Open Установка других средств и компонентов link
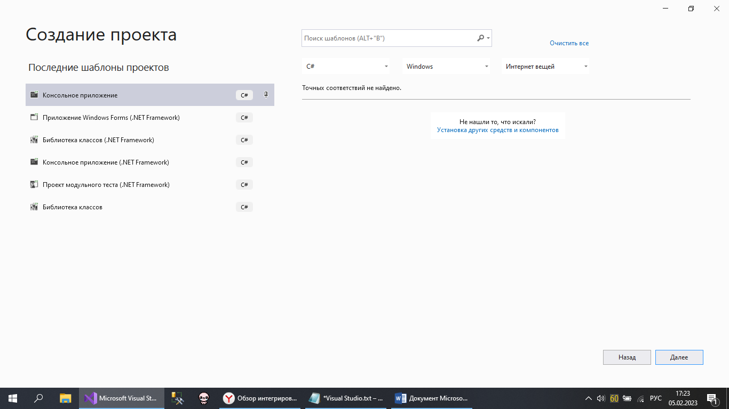Image resolution: width=729 pixels, height=409 pixels. click(497, 130)
